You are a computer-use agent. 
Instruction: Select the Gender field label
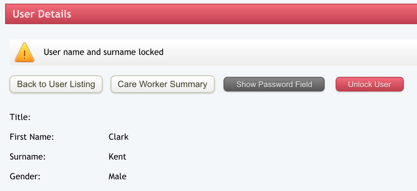click(x=25, y=176)
